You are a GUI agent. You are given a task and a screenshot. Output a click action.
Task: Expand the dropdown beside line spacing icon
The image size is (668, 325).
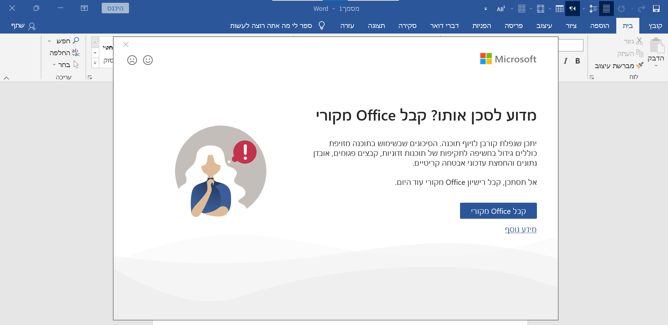coord(583,9)
